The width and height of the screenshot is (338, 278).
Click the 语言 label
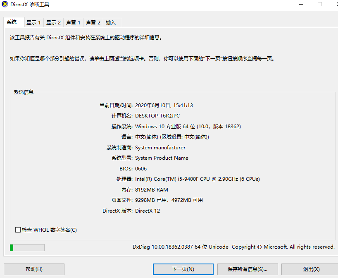tap(127, 137)
